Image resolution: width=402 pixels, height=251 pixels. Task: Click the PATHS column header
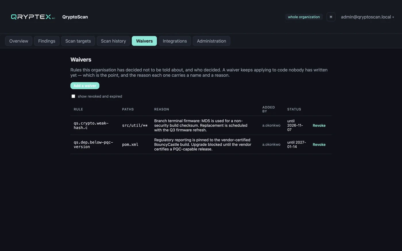(128, 109)
